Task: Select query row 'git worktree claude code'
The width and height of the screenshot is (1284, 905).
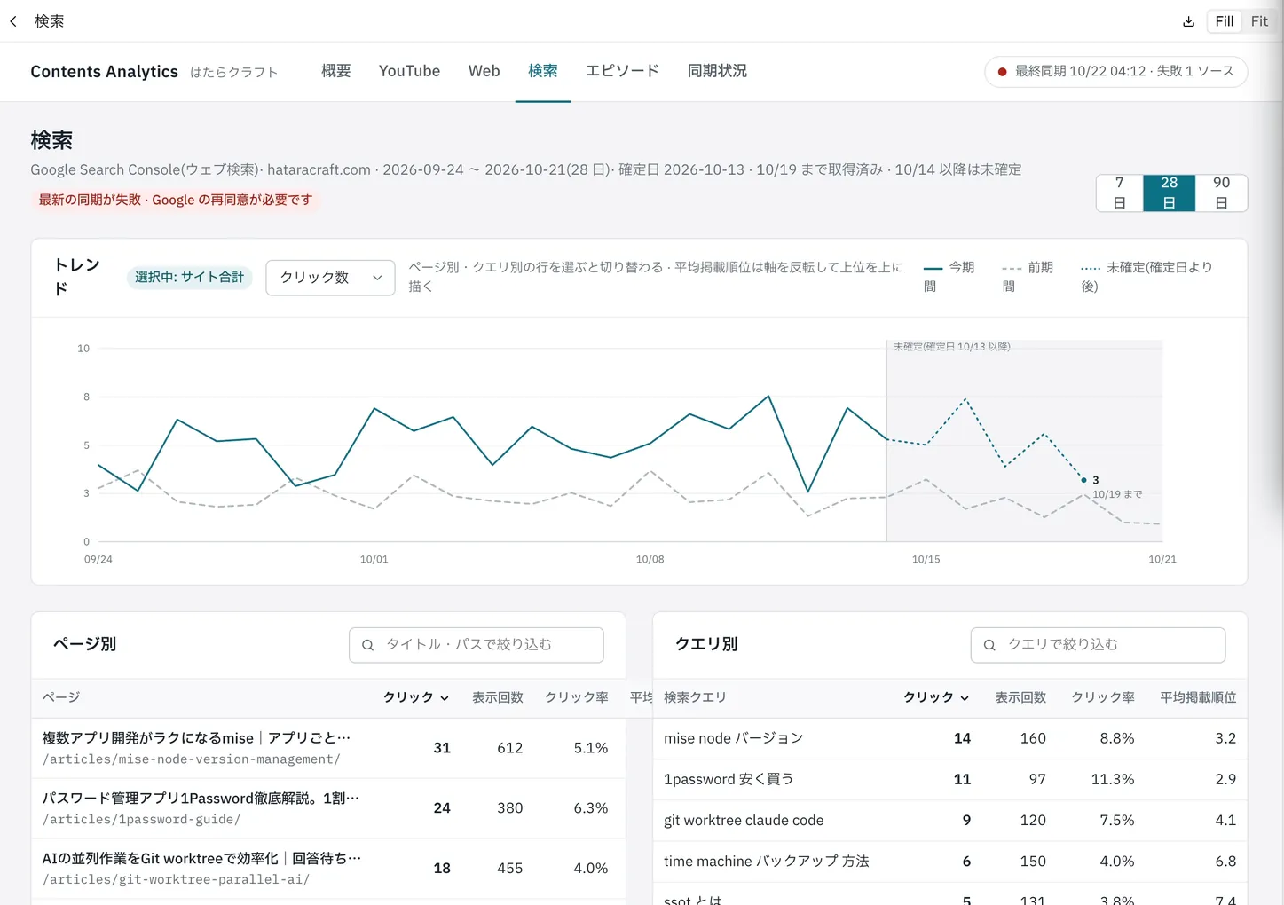Action: coord(949,821)
